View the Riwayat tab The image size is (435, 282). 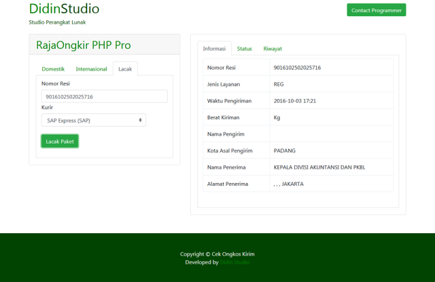[x=273, y=49]
